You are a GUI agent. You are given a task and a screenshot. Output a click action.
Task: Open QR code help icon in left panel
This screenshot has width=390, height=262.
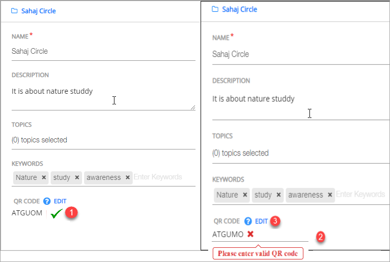[x=47, y=201]
